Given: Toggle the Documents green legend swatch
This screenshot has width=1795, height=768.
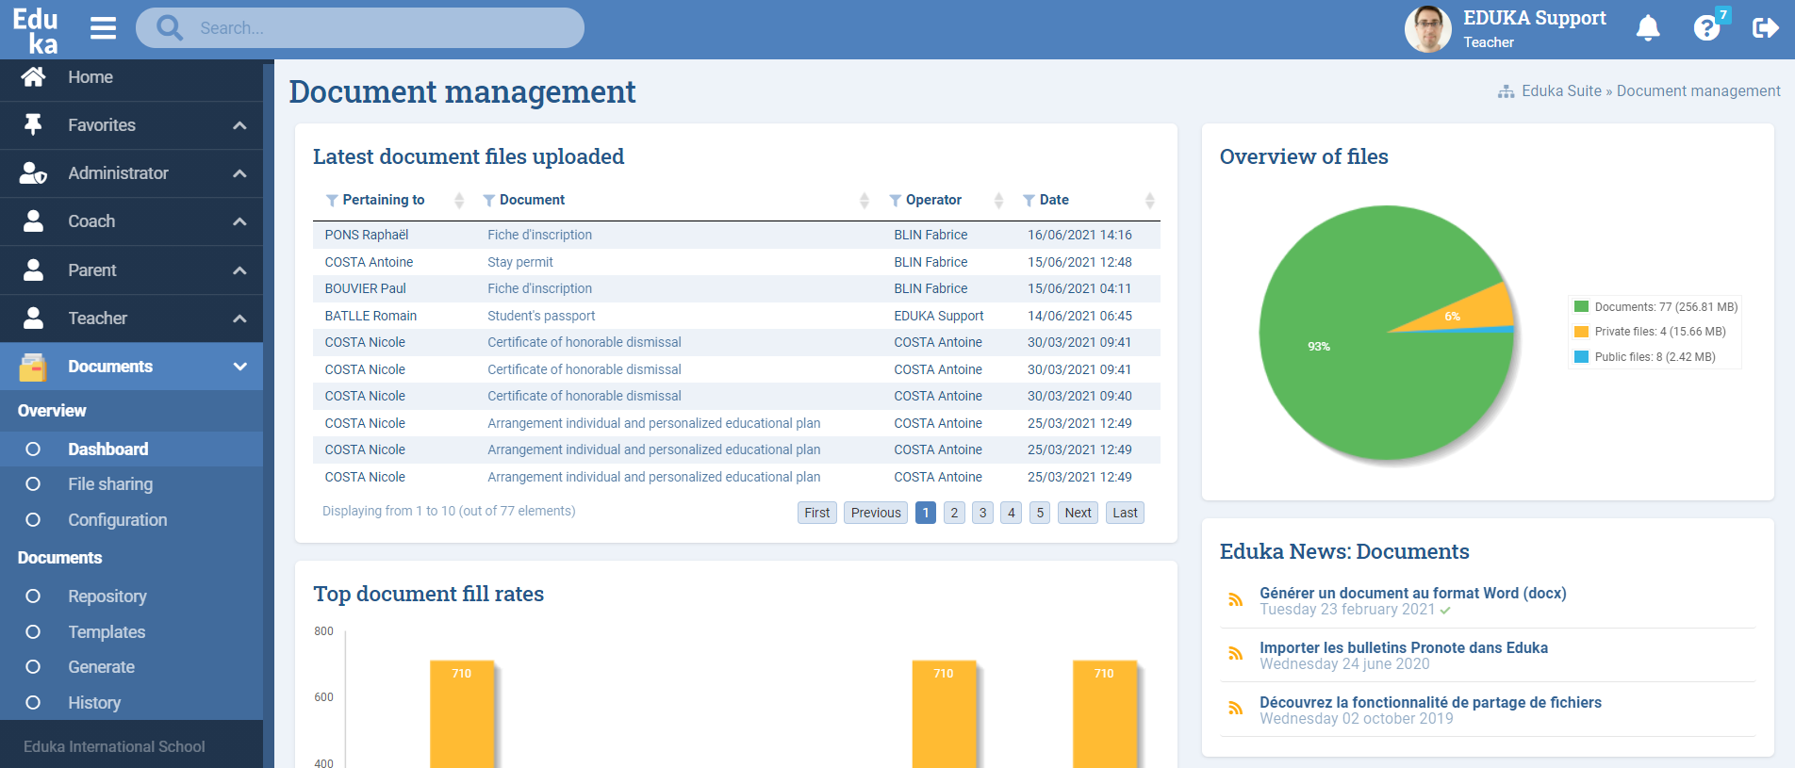Looking at the screenshot, I should click(x=1582, y=306).
